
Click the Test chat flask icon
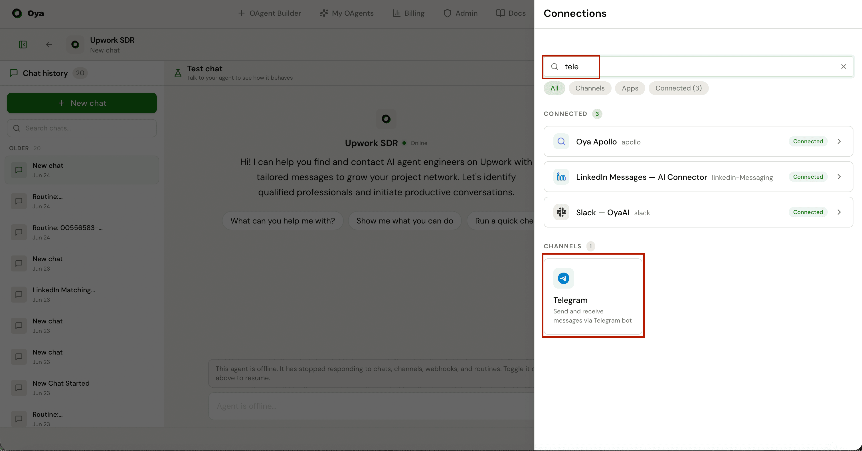178,73
